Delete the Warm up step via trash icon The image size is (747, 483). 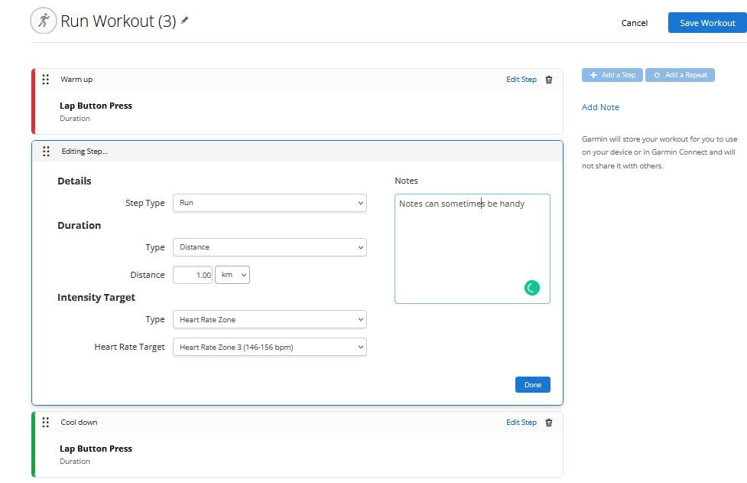click(x=548, y=80)
